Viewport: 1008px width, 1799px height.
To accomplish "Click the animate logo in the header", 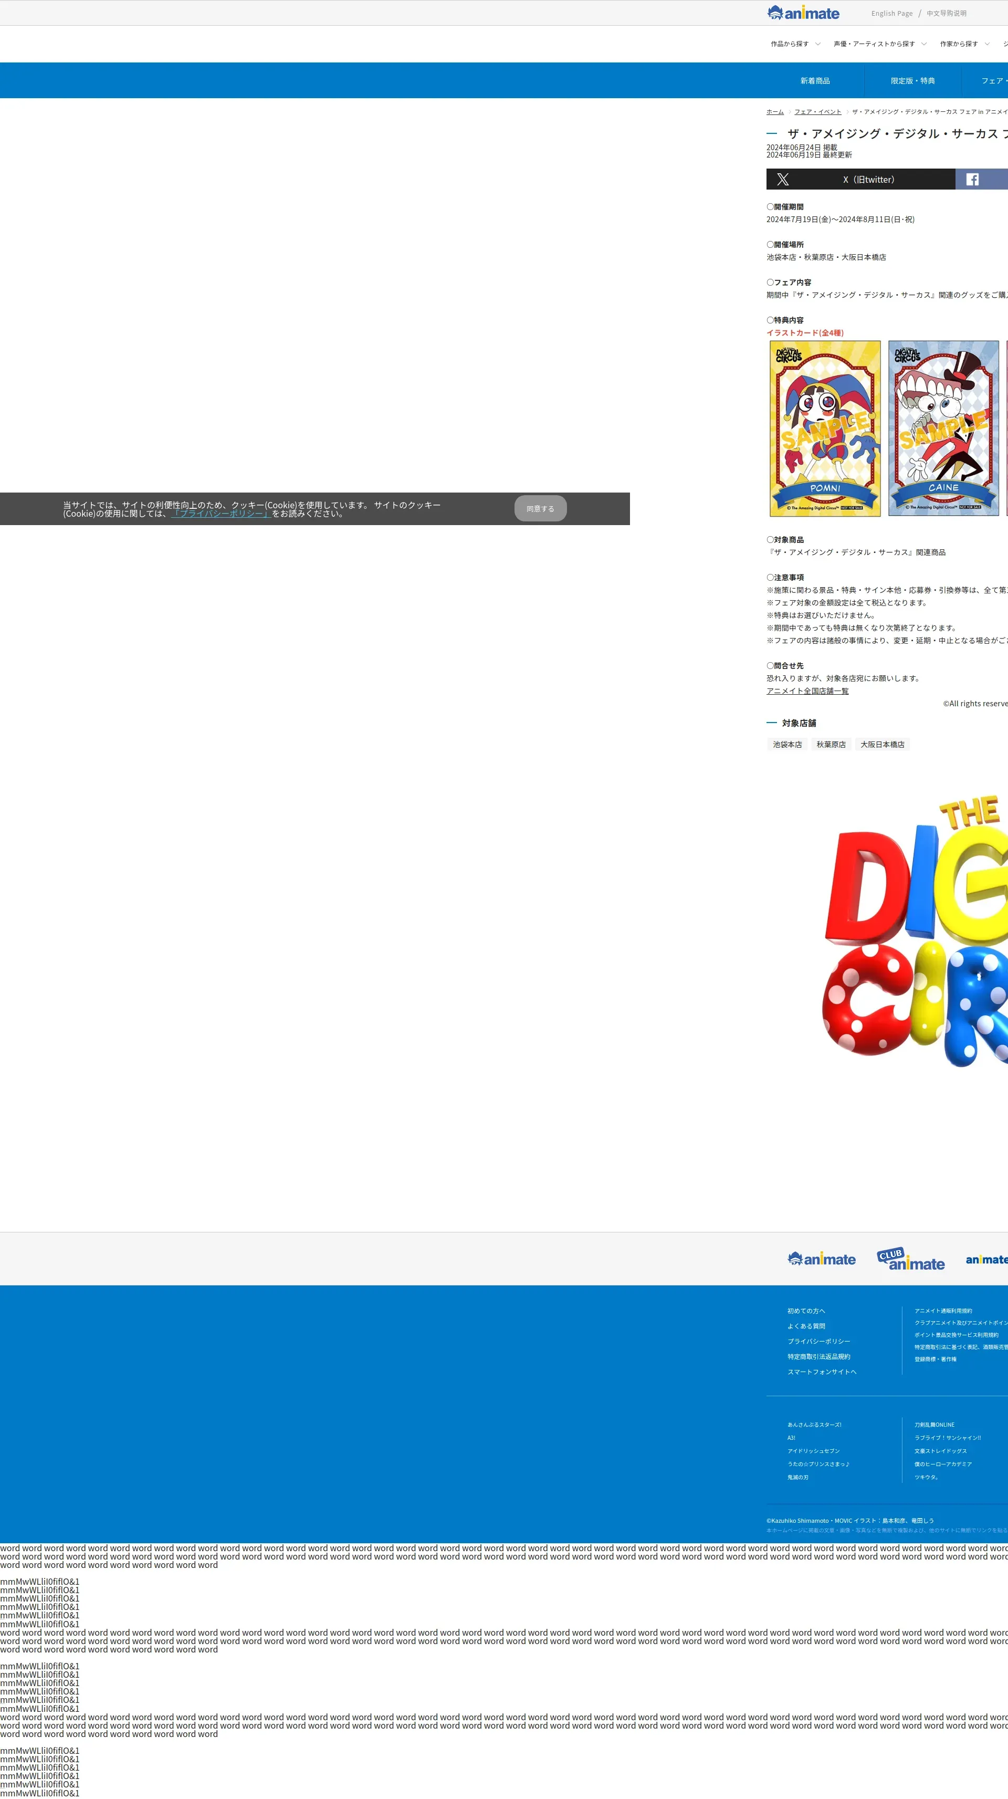I will [803, 13].
